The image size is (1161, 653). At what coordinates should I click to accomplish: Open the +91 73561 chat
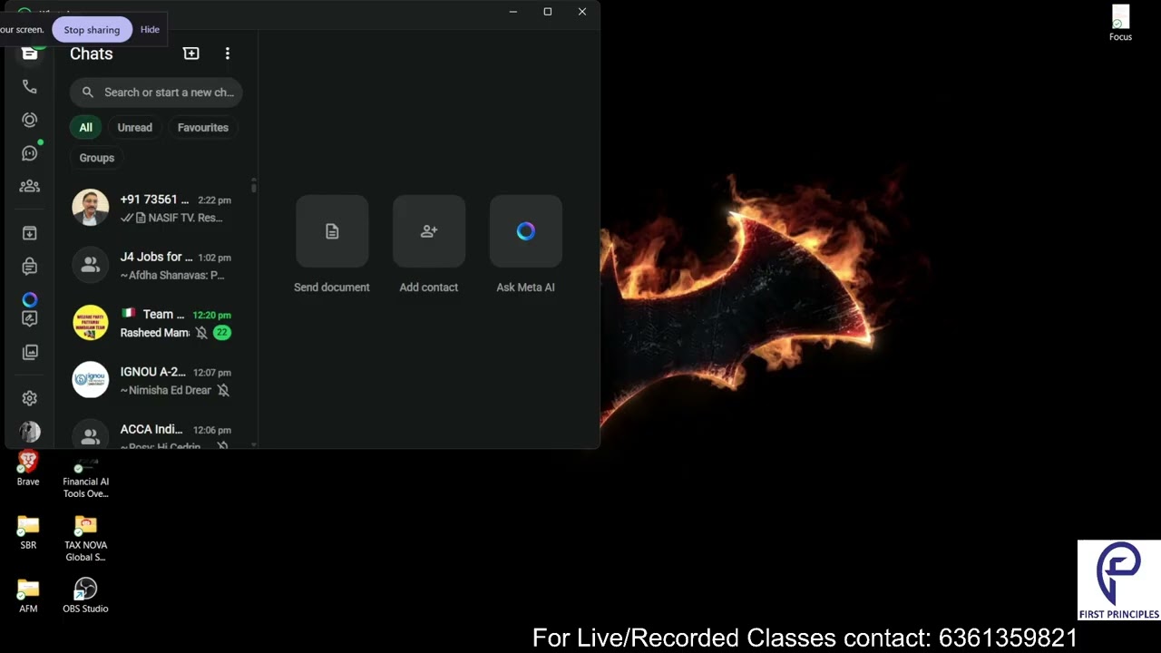pos(156,209)
